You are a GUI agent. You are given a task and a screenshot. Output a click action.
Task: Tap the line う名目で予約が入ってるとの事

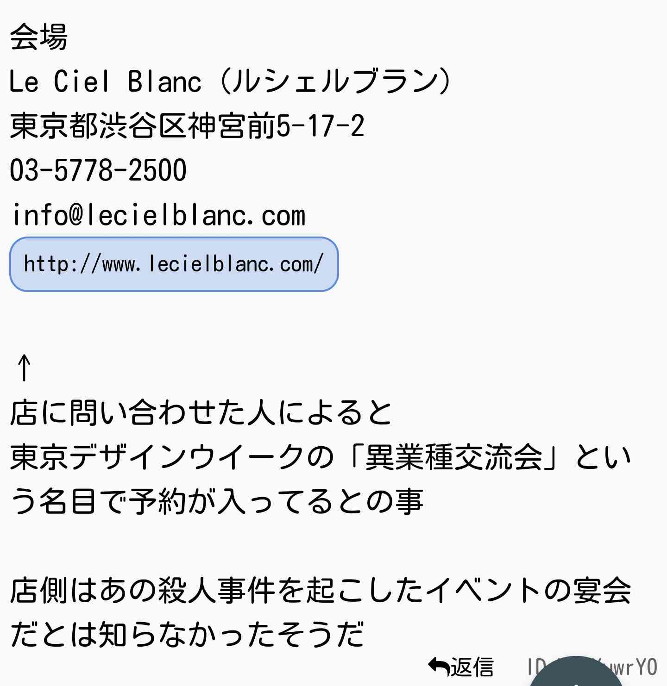click(217, 501)
